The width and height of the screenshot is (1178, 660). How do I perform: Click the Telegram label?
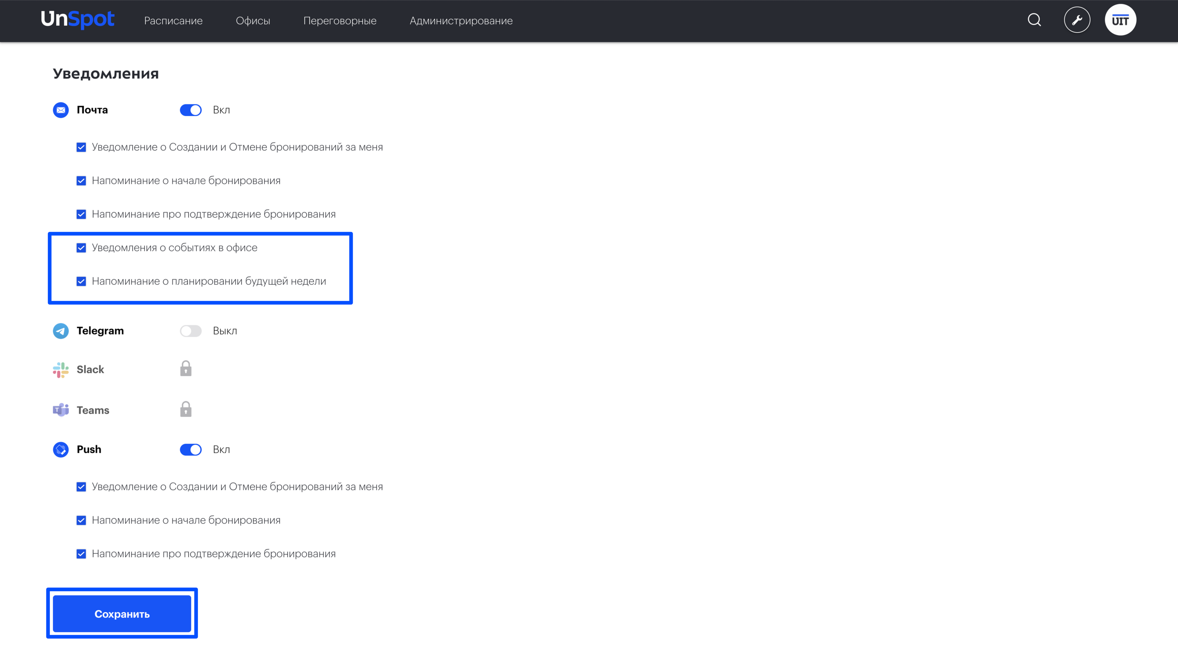coord(100,331)
